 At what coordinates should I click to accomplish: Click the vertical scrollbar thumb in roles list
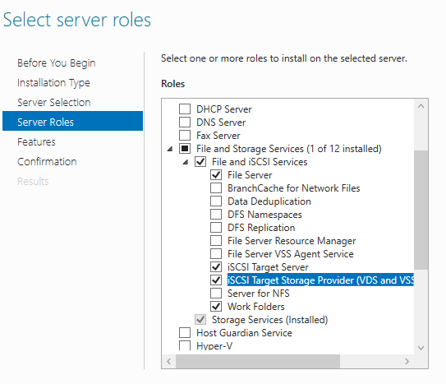tap(421, 210)
